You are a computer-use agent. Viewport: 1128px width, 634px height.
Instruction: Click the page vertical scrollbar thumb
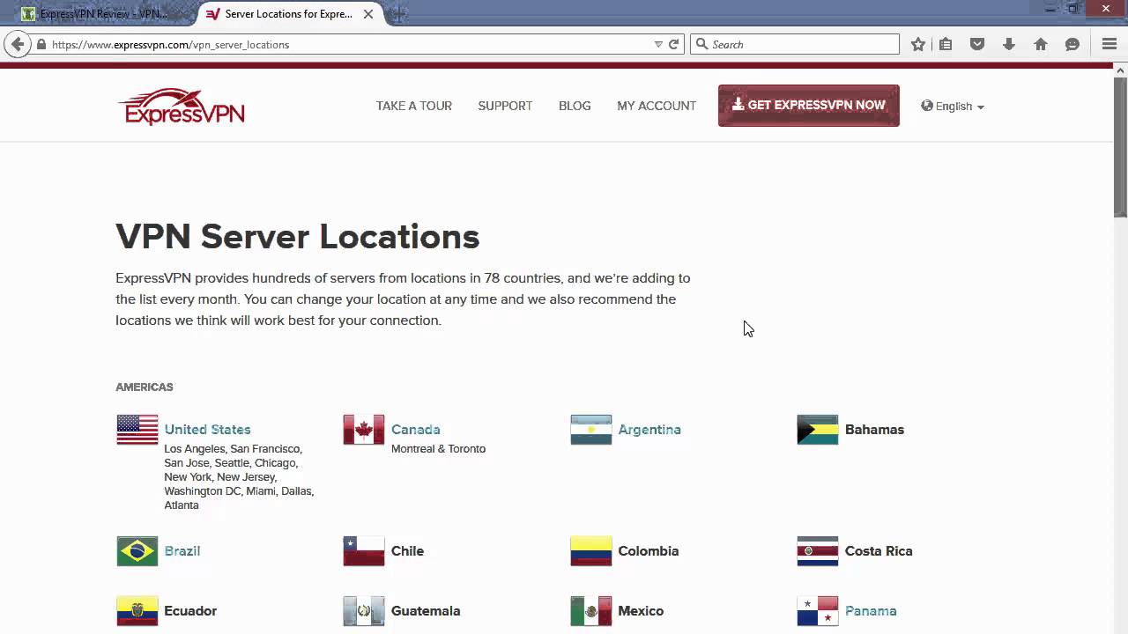[x=1120, y=145]
